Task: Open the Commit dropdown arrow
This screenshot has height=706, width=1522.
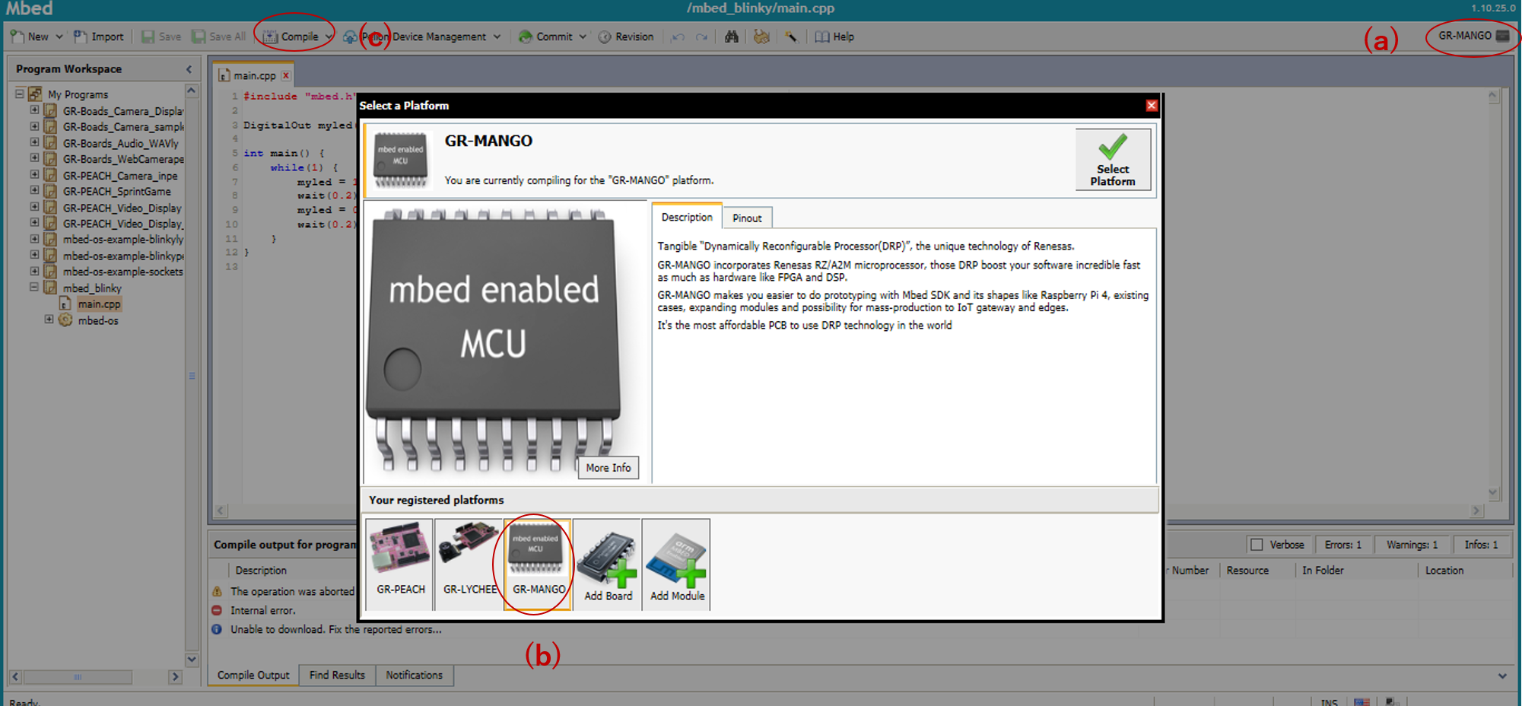Action: coord(583,37)
